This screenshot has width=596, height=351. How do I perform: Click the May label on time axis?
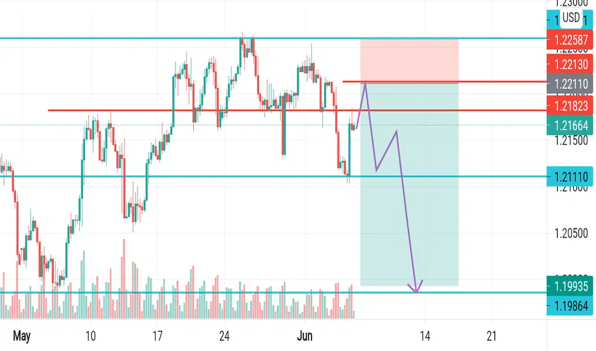coord(22,336)
